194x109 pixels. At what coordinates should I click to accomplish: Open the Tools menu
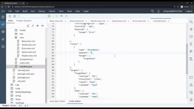point(69,11)
